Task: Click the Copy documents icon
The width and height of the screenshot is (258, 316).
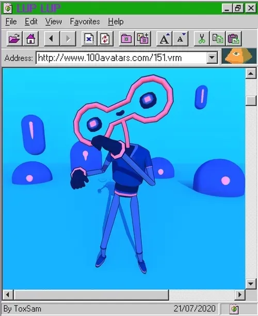Action: pos(218,39)
